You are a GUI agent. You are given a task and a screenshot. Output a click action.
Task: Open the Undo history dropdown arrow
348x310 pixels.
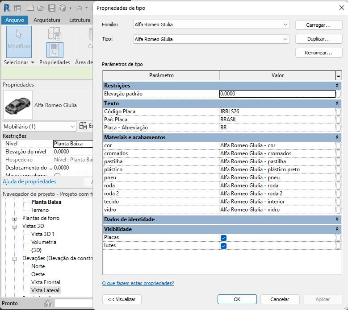(86, 8)
